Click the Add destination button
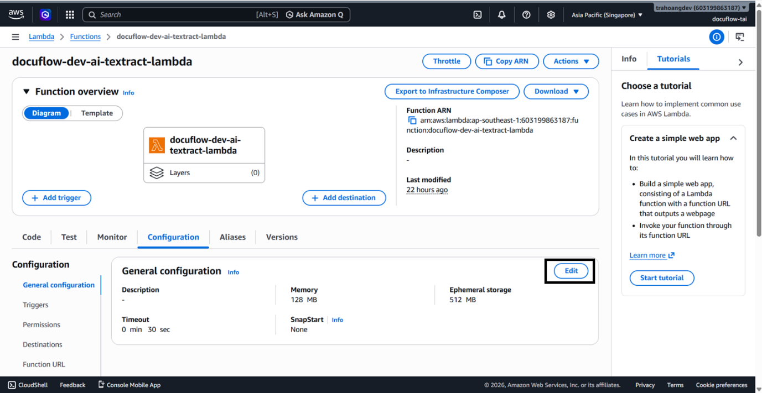The image size is (762, 393). 344,198
